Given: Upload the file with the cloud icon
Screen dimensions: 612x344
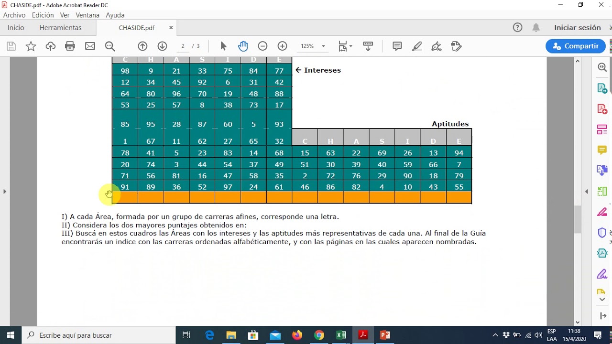Looking at the screenshot, I should click(x=50, y=46).
